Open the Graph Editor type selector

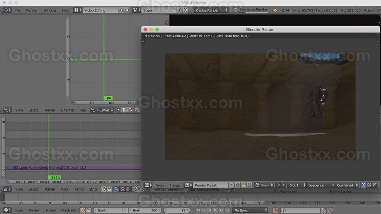(7, 110)
